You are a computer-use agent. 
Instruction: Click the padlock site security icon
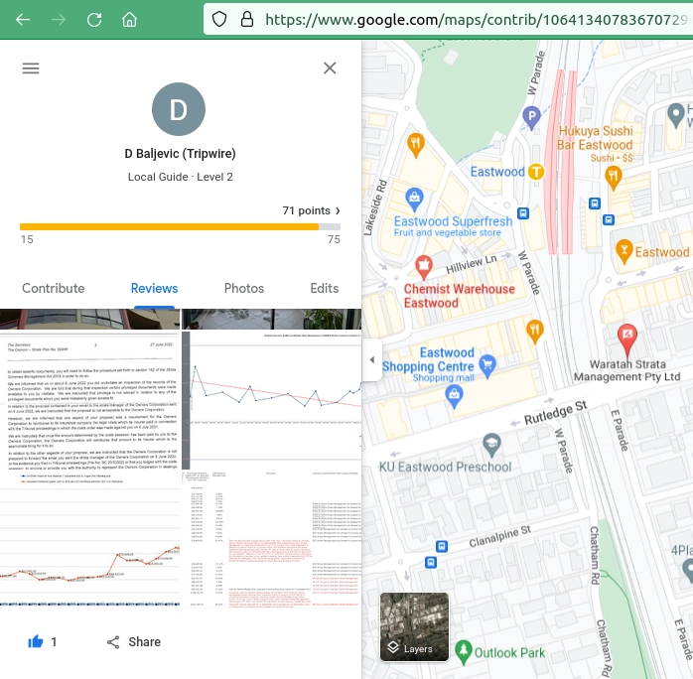pos(247,20)
